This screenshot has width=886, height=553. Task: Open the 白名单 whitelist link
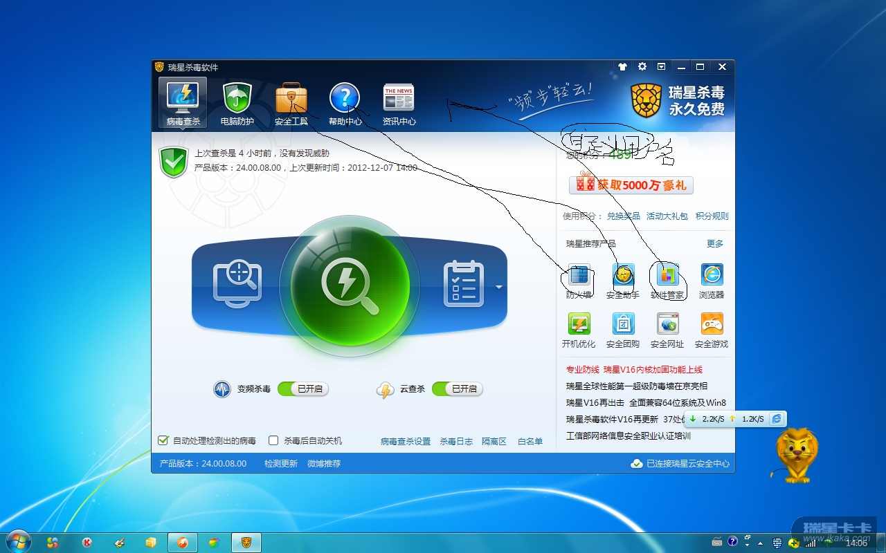(530, 441)
